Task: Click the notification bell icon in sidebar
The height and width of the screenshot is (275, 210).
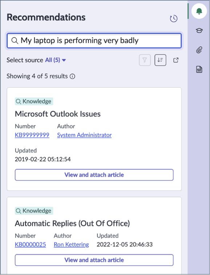Action: [199, 11]
